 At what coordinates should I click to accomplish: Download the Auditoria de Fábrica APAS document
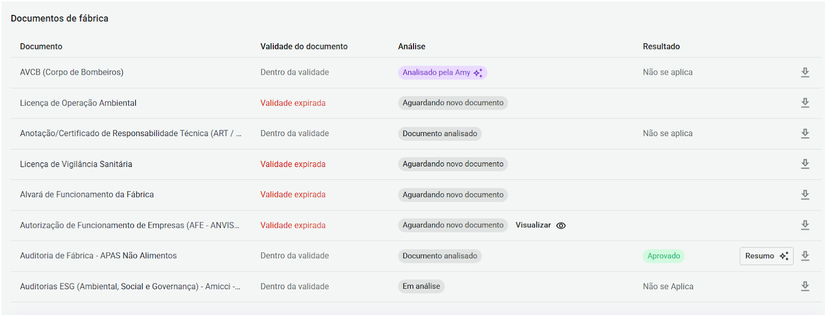805,256
